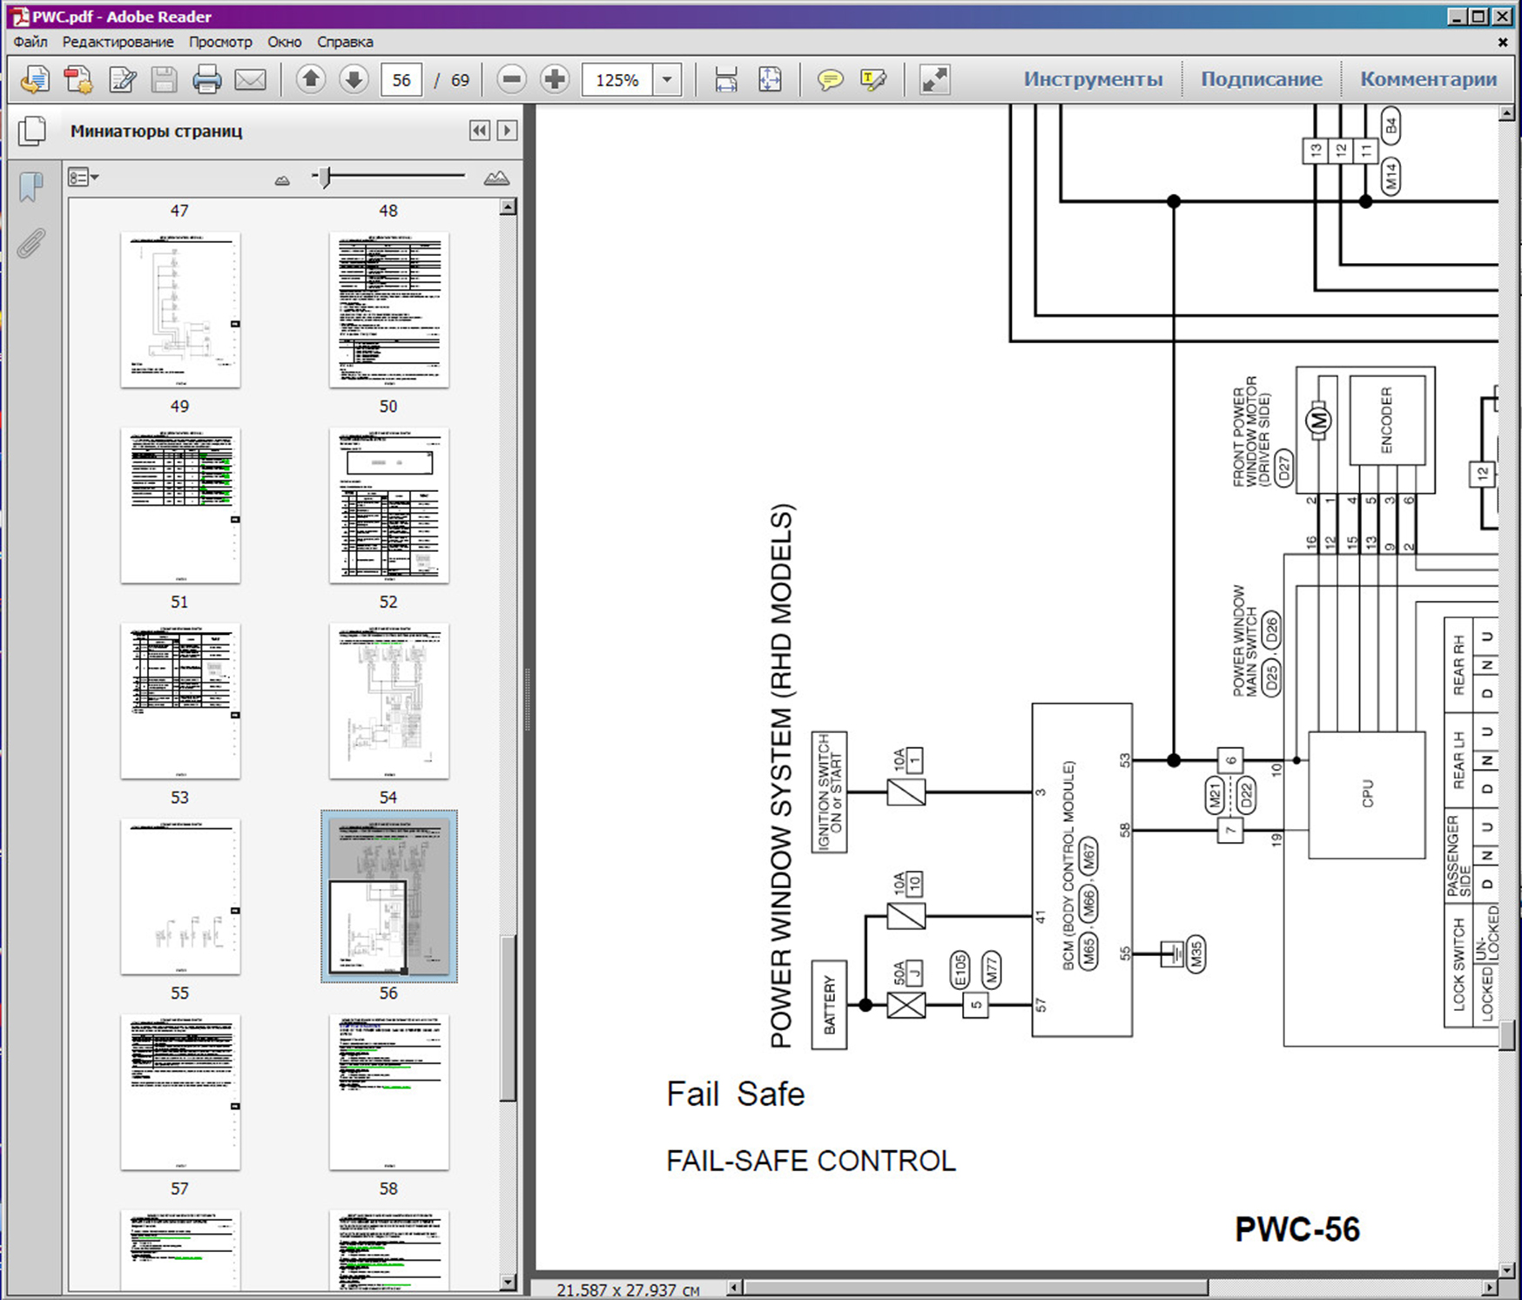Click the Save file icon

(164, 80)
